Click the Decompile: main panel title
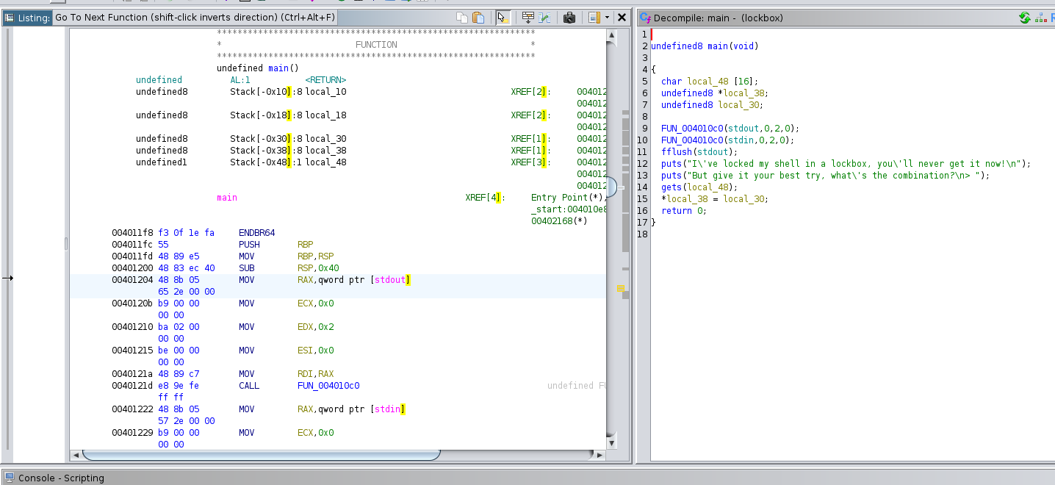The image size is (1055, 485). pyautogui.click(x=718, y=18)
